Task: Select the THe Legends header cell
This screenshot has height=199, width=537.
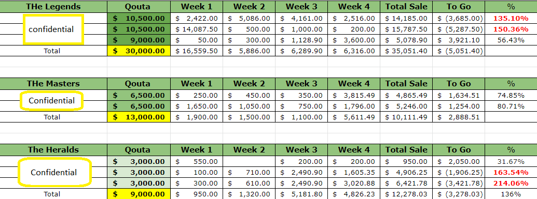Action: coord(53,7)
